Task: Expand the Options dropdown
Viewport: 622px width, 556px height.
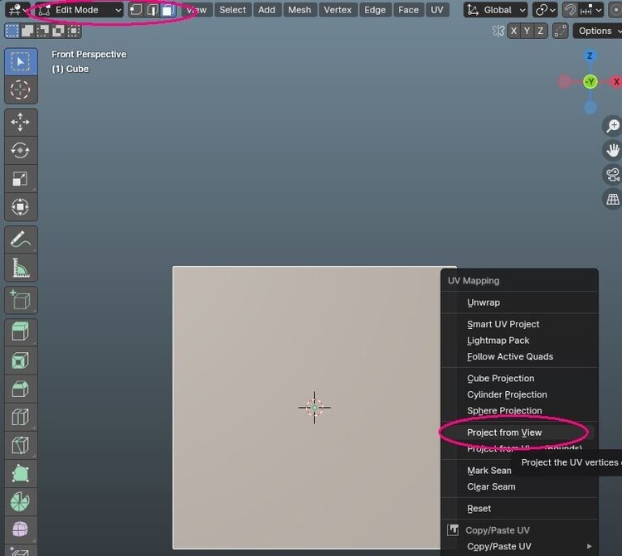Action: [x=597, y=31]
